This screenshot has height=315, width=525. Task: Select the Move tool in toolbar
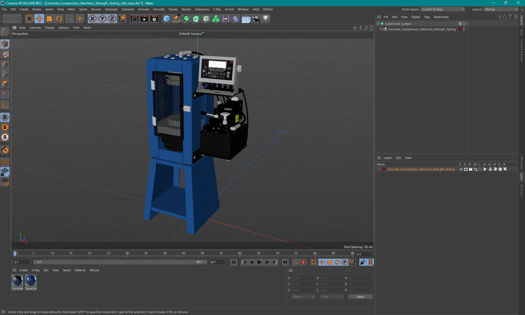(39, 19)
